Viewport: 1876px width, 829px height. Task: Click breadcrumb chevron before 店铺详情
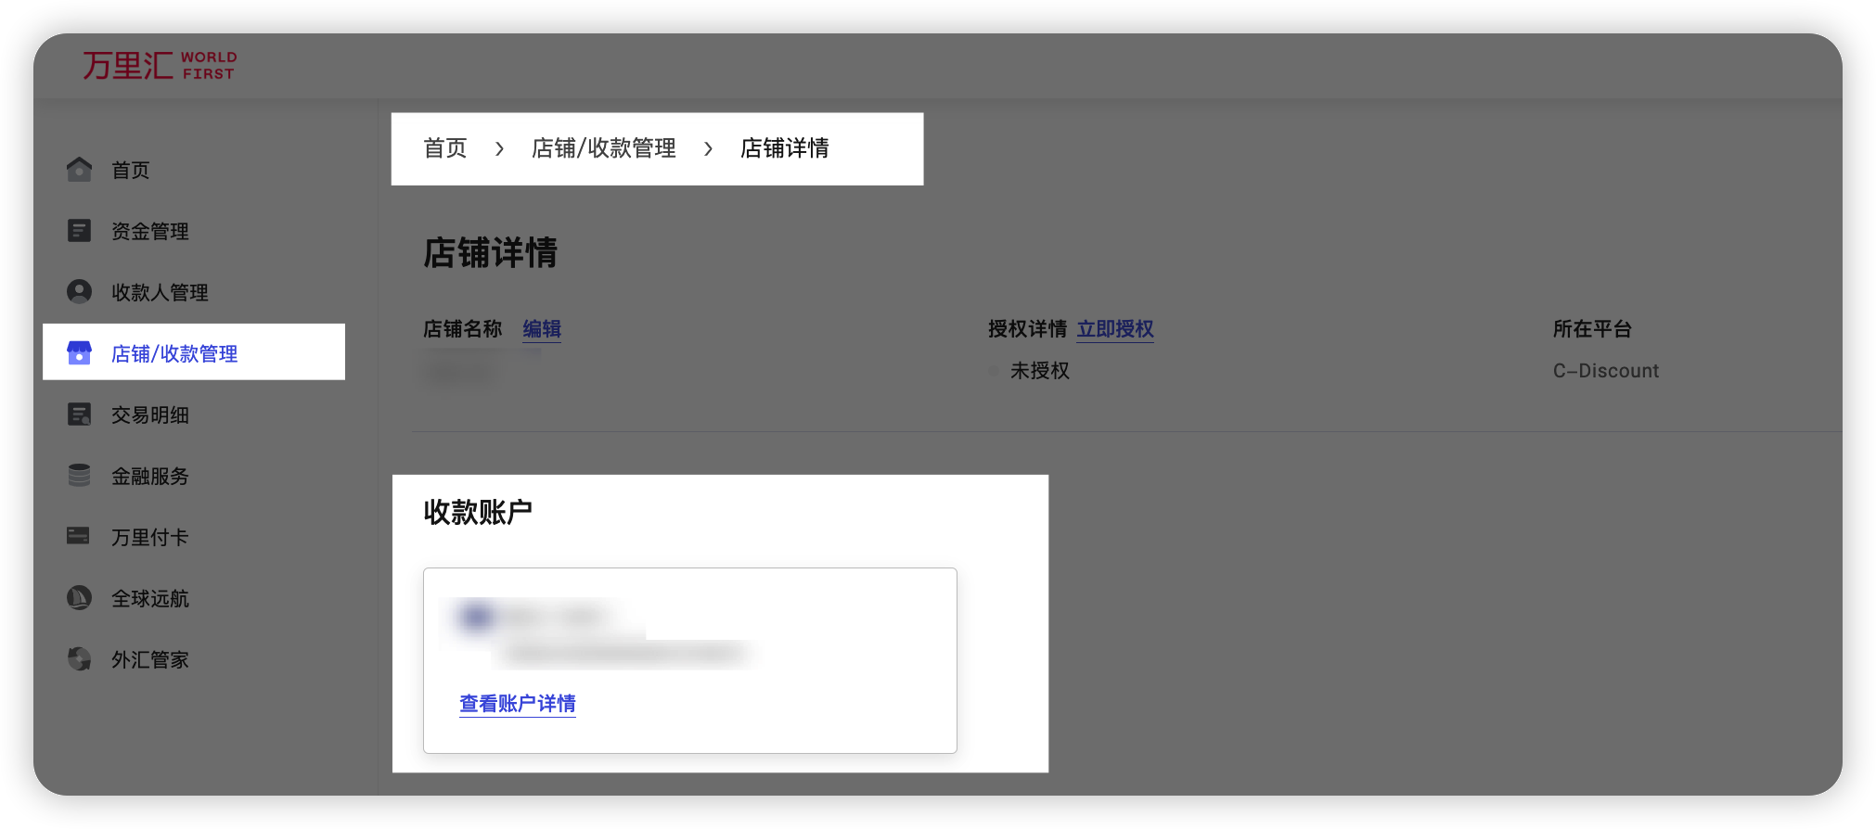click(x=708, y=148)
